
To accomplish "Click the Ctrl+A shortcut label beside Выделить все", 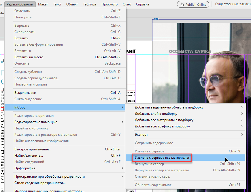I will coord(116,93).
